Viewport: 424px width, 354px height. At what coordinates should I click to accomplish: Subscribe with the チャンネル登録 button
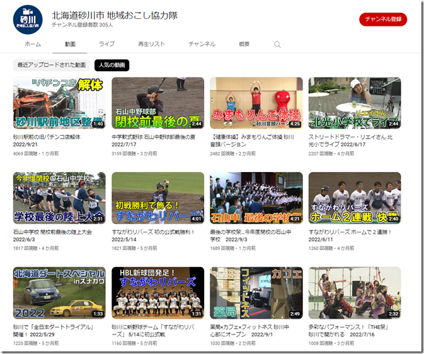pos(383,19)
